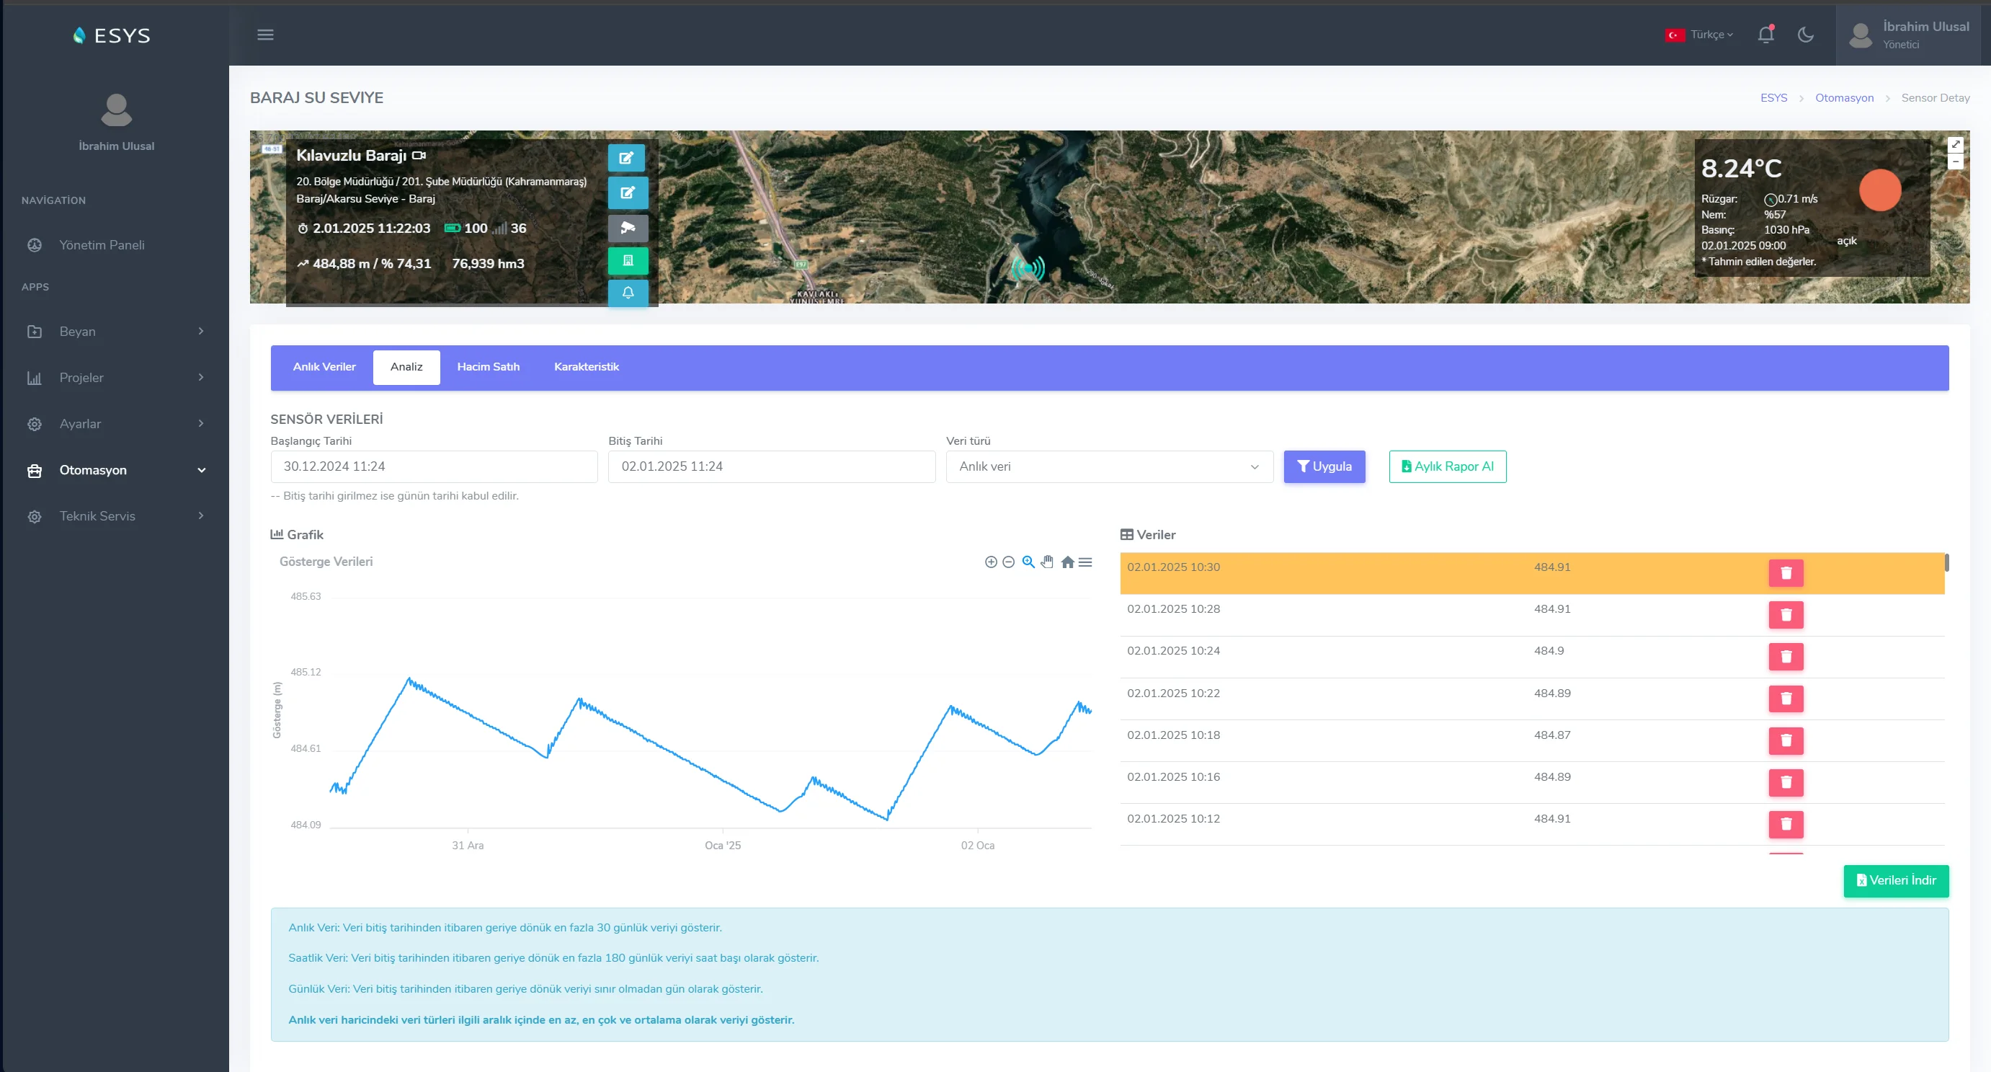1991x1072 pixels.
Task: Toggle map fullscreen expand control
Action: click(x=1955, y=145)
